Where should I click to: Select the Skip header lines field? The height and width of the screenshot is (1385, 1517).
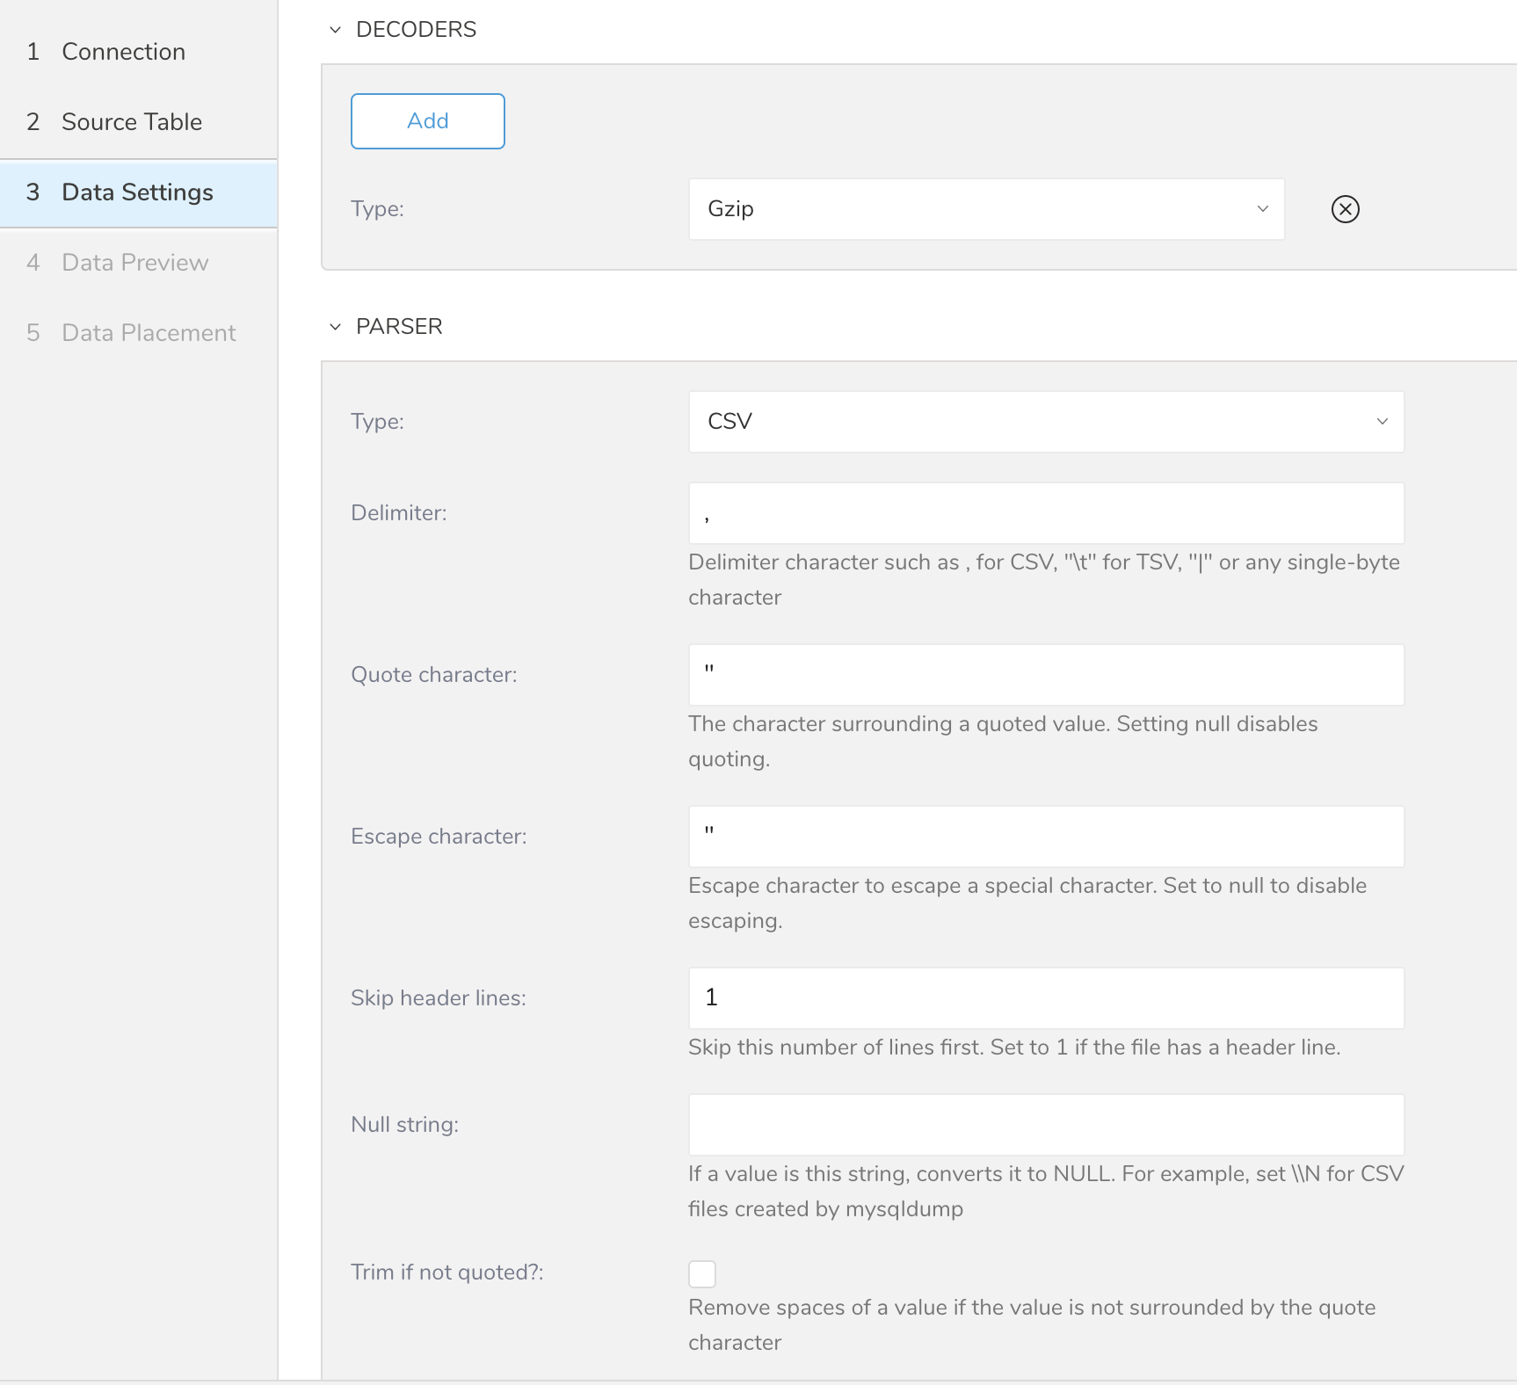(x=1046, y=998)
